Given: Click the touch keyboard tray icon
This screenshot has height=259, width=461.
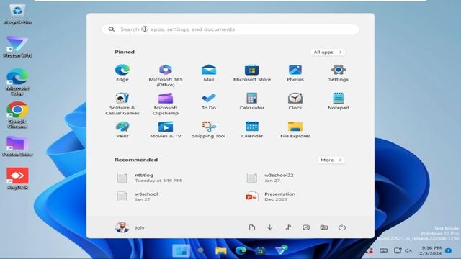Looking at the screenshot, I should pyautogui.click(x=383, y=250).
